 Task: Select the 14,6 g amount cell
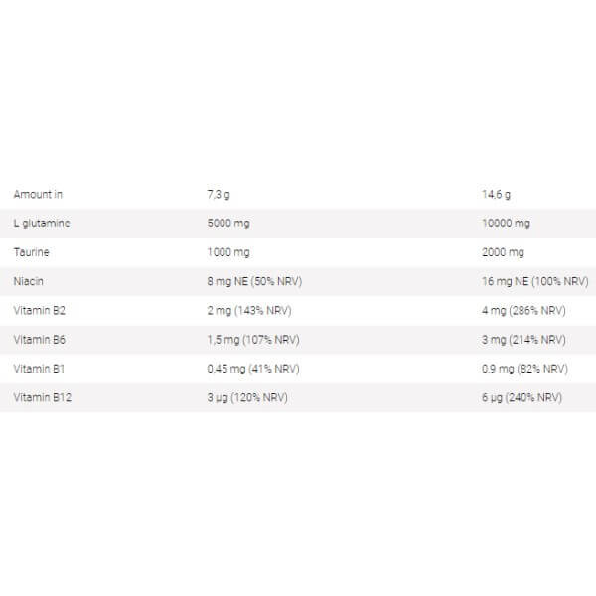497,194
